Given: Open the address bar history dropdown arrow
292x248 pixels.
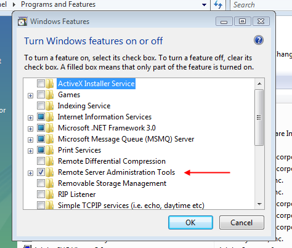Looking at the screenshot, I should [x=204, y=5].
